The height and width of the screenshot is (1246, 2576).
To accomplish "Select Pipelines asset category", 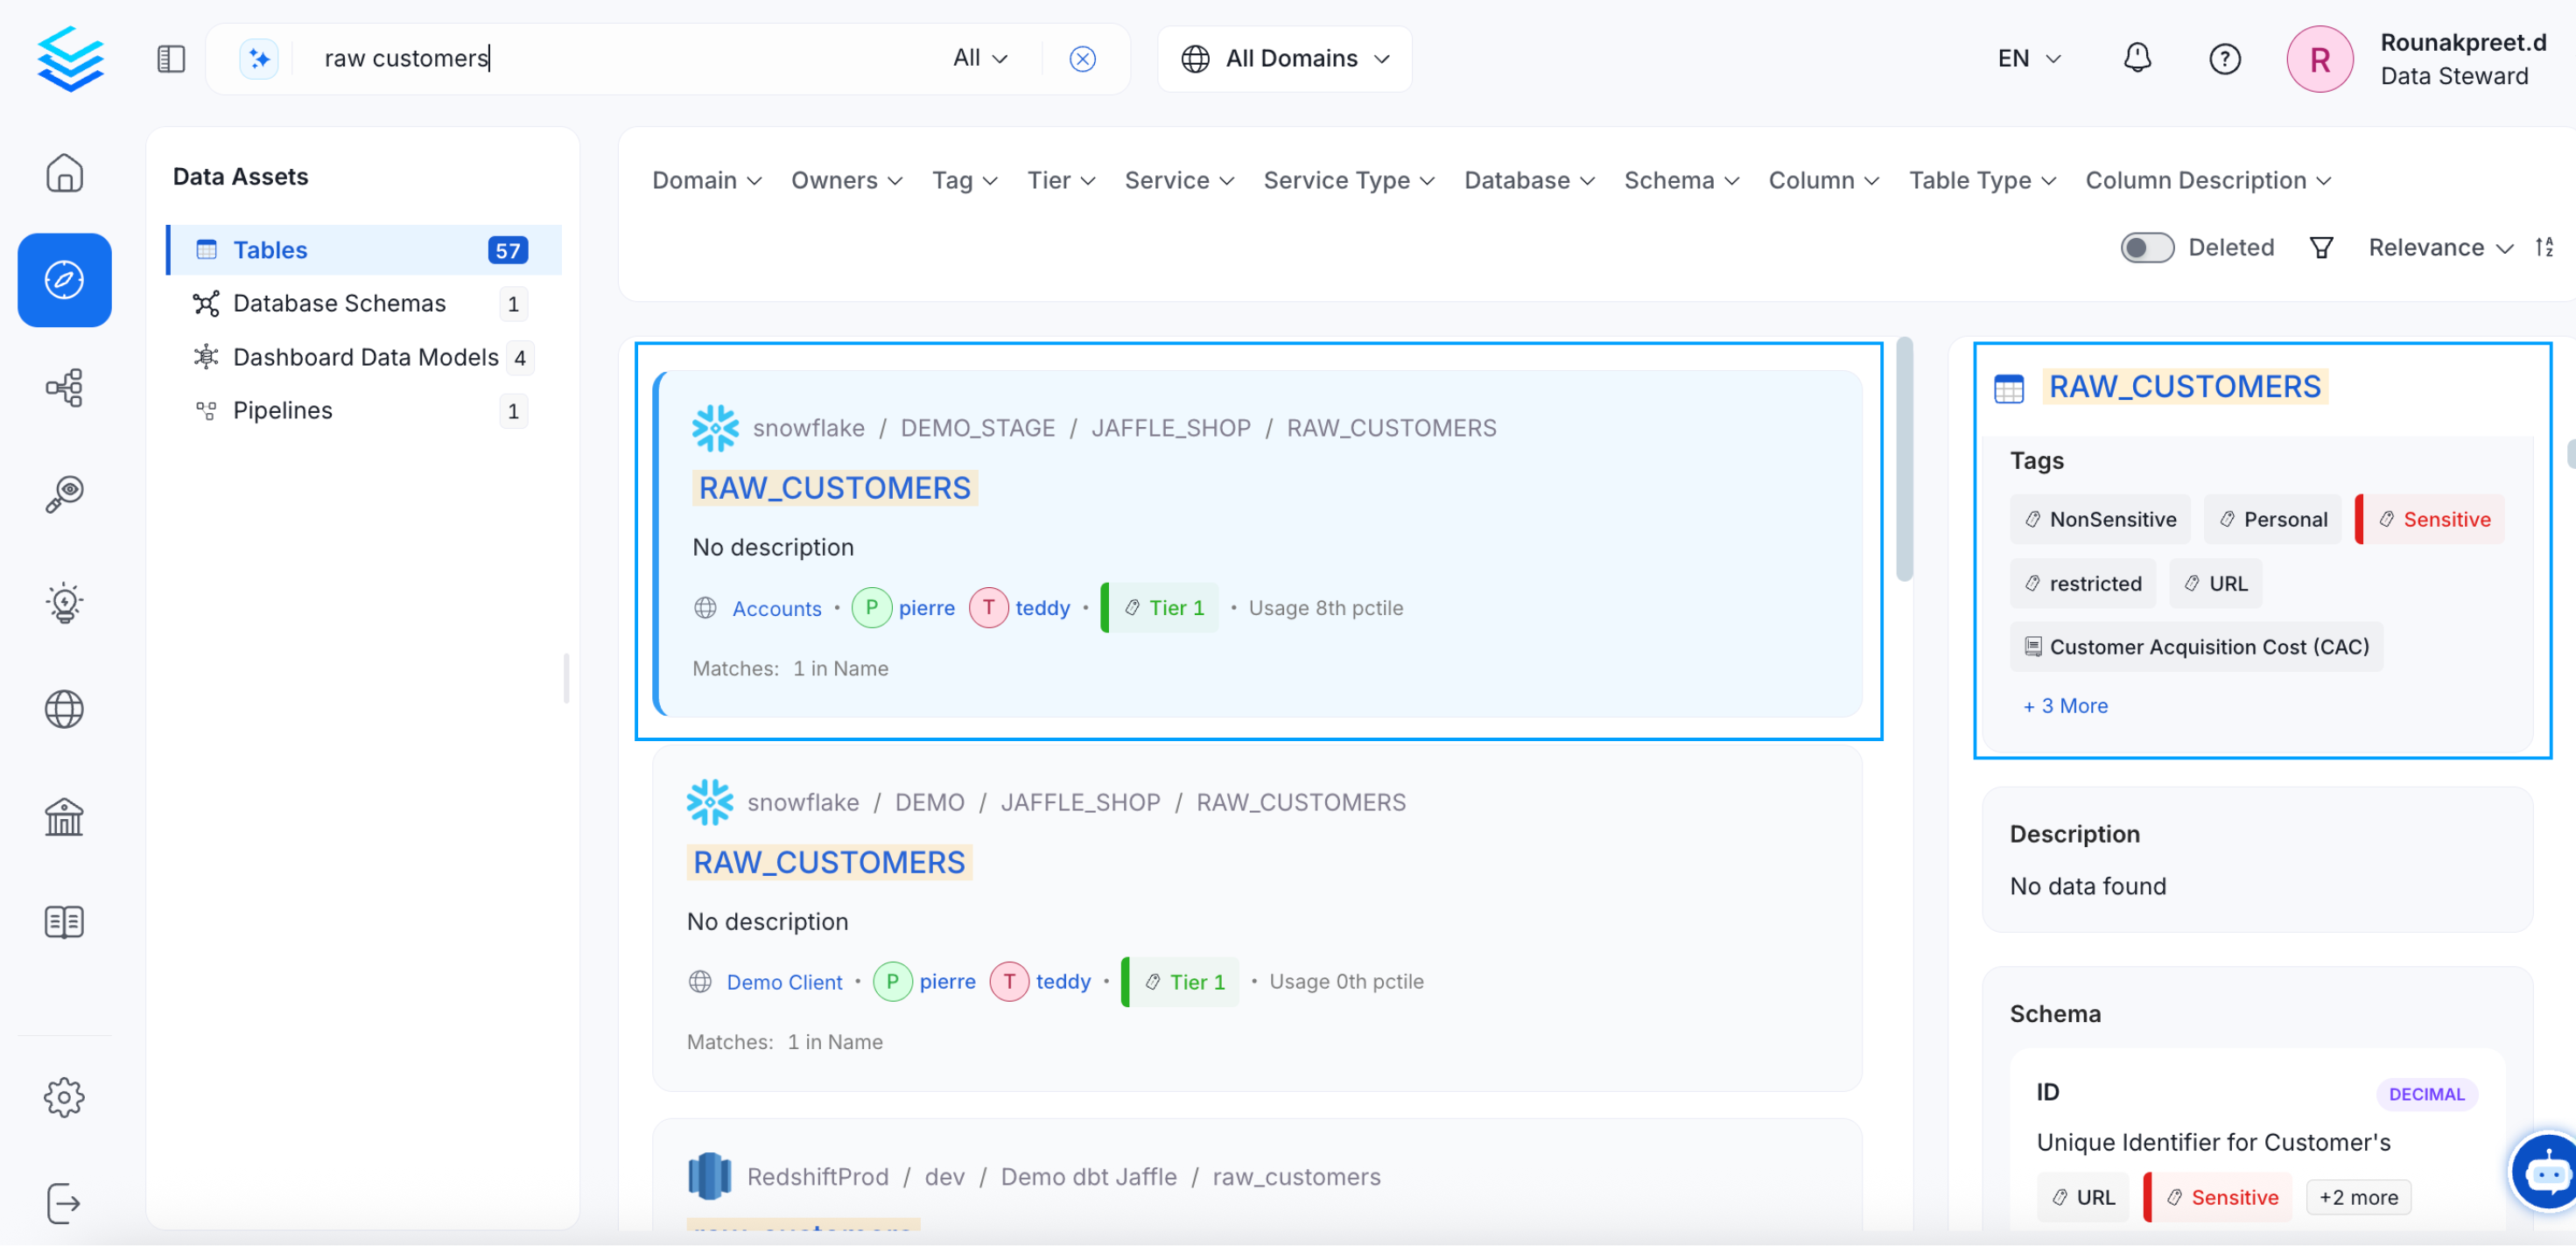I will [x=282, y=410].
